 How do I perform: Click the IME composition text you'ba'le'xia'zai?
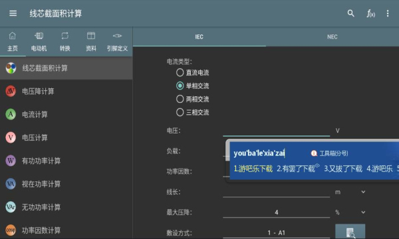click(259, 153)
